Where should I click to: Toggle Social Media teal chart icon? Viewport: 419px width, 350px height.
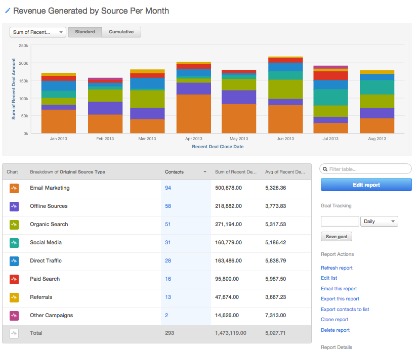14,243
